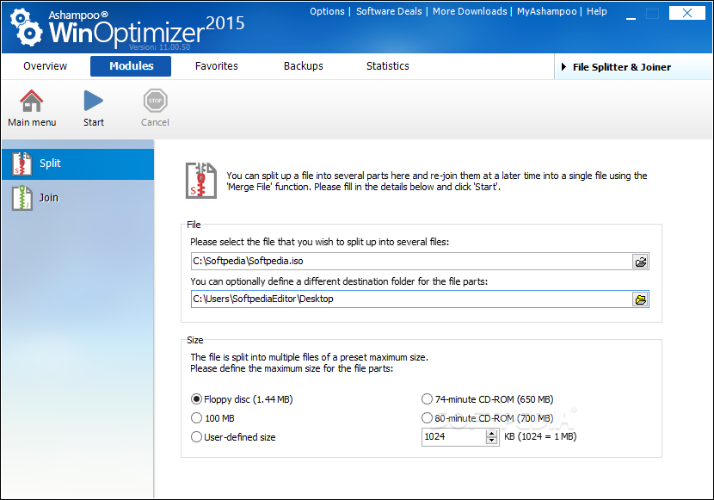Screen dimensions: 714x500
Task: Click the Main menu home icon
Action: pyautogui.click(x=32, y=101)
